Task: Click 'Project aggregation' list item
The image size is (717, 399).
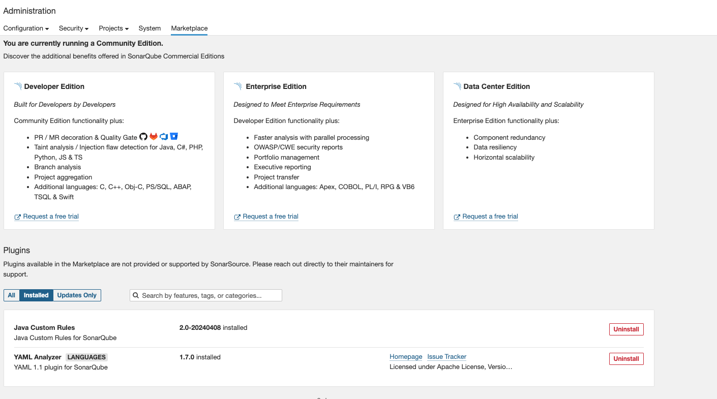Action: [x=63, y=177]
